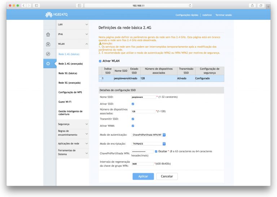Open Rede 5G (básica) menu item
This screenshot has height=197, width=277.
pyautogui.click(x=68, y=73)
